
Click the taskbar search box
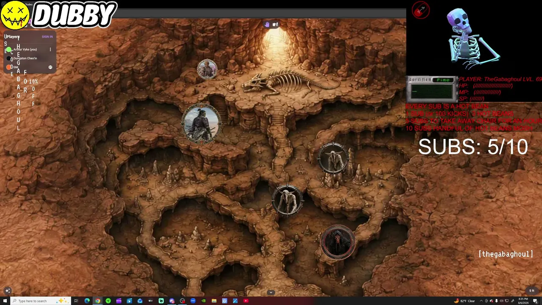pyautogui.click(x=41, y=301)
